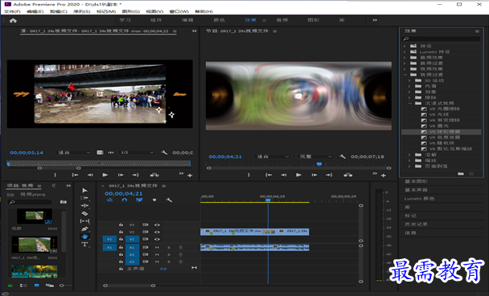Select the Pen tool

point(84,229)
